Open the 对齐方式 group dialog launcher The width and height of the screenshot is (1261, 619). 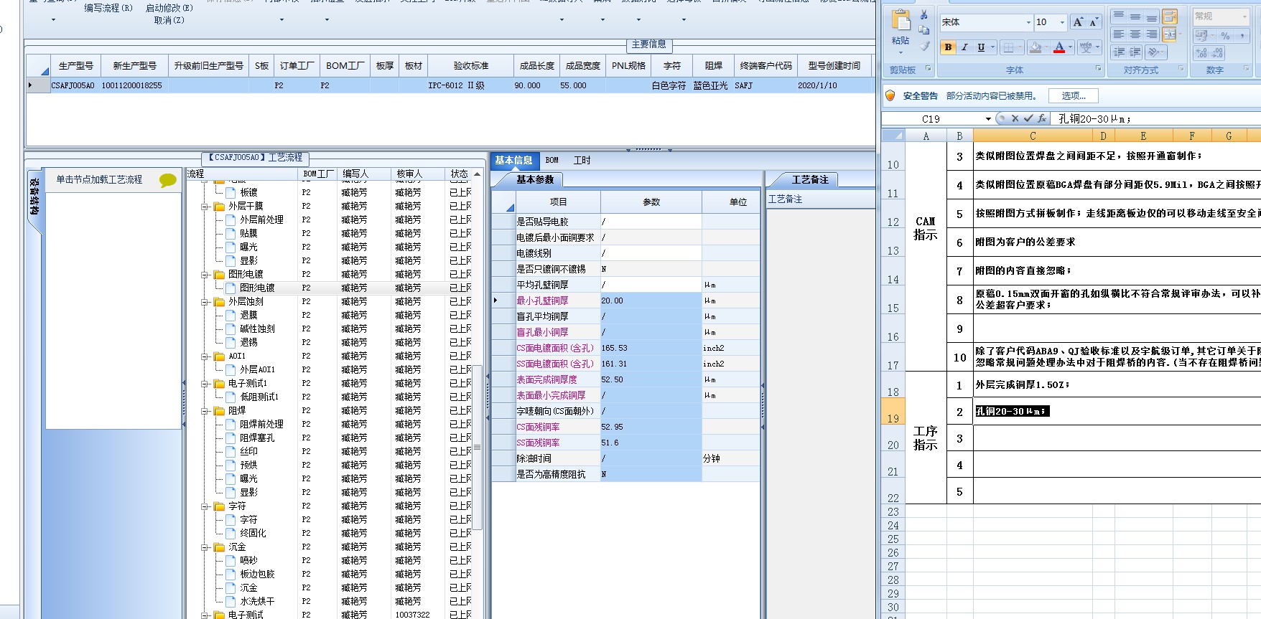1181,68
